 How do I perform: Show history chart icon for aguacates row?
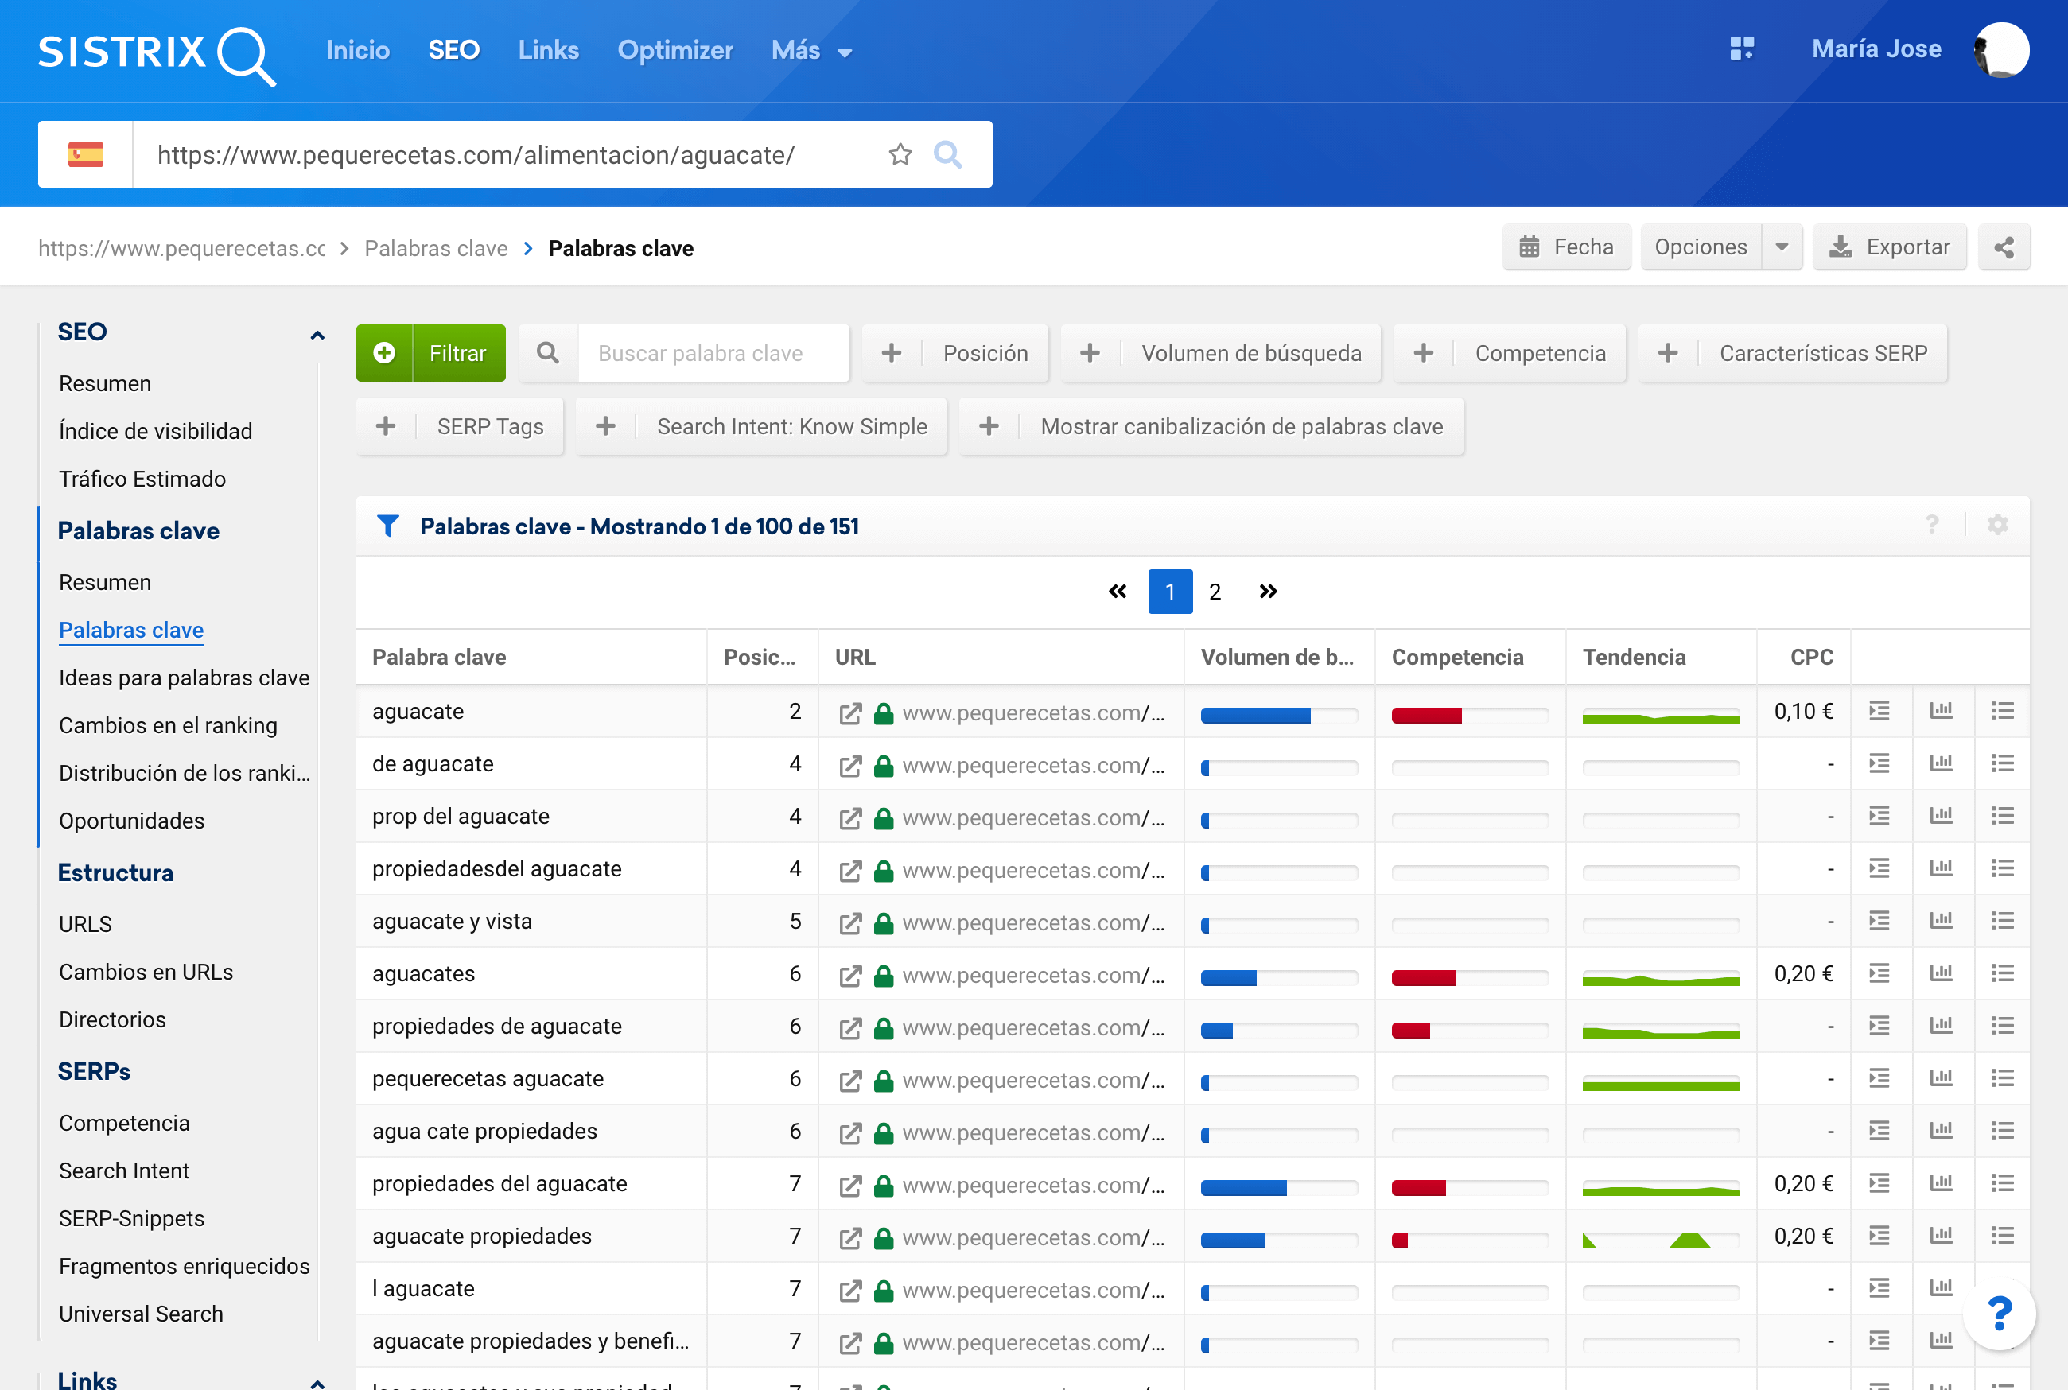coord(1941,973)
